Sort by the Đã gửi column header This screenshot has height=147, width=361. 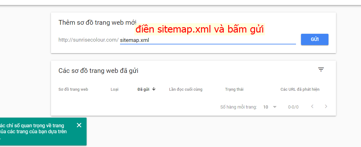(143, 89)
